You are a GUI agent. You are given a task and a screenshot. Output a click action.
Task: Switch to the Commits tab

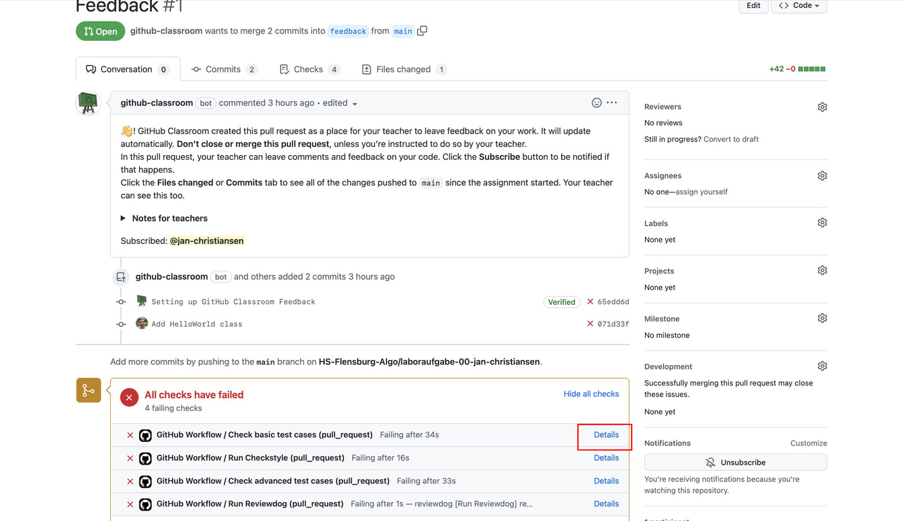[x=224, y=69]
